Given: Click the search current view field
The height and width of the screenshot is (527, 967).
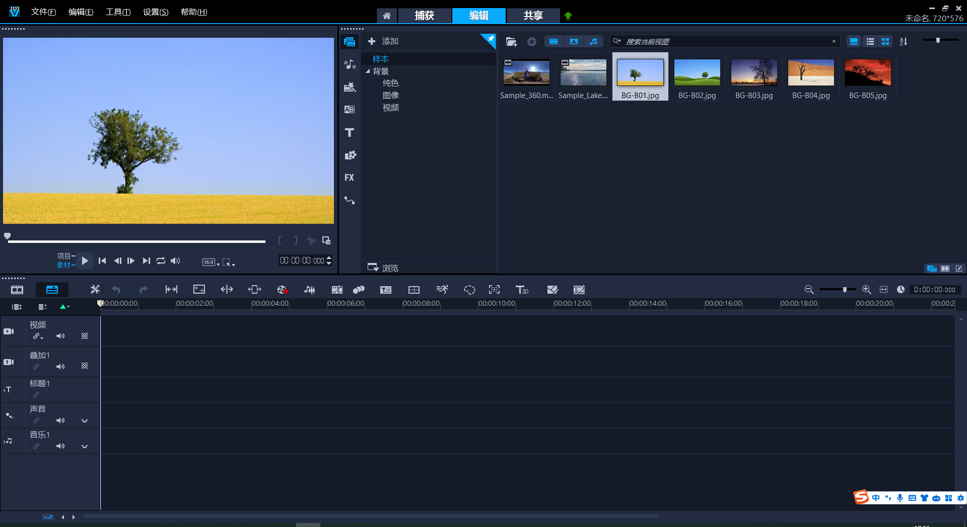Looking at the screenshot, I should [x=725, y=41].
